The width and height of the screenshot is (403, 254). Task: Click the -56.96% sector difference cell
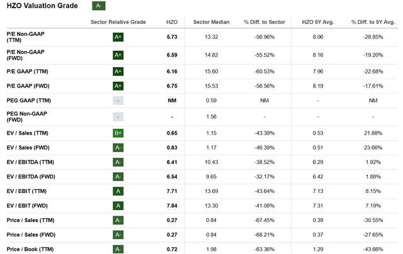(264, 37)
